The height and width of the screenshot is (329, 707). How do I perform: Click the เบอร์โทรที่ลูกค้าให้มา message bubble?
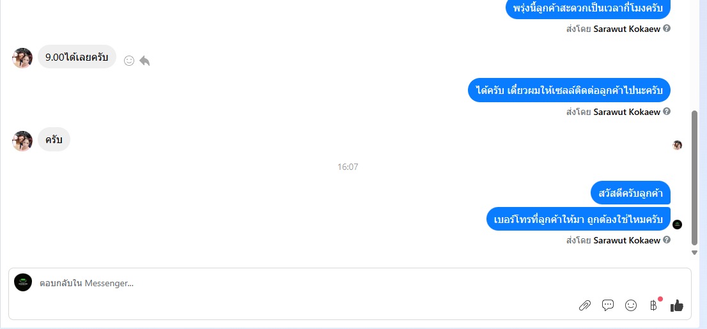pyautogui.click(x=579, y=220)
